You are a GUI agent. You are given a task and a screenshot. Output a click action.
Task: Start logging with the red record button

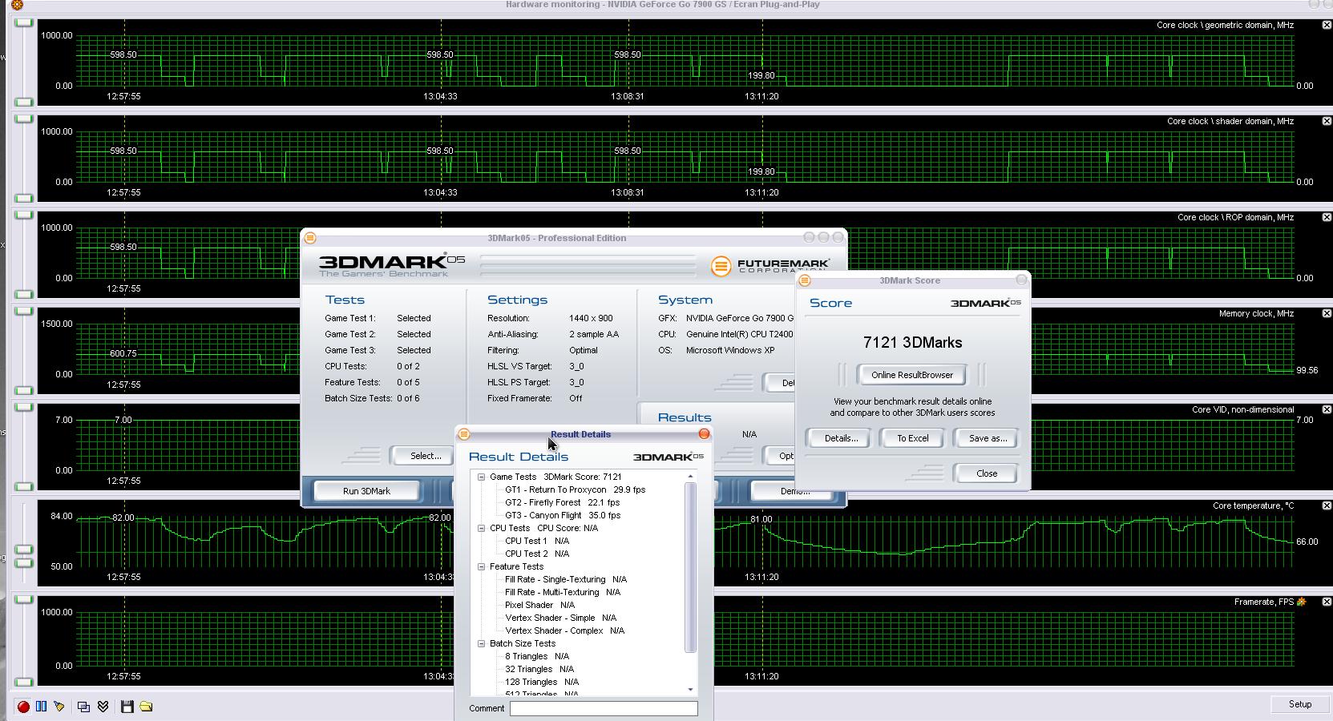point(23,707)
